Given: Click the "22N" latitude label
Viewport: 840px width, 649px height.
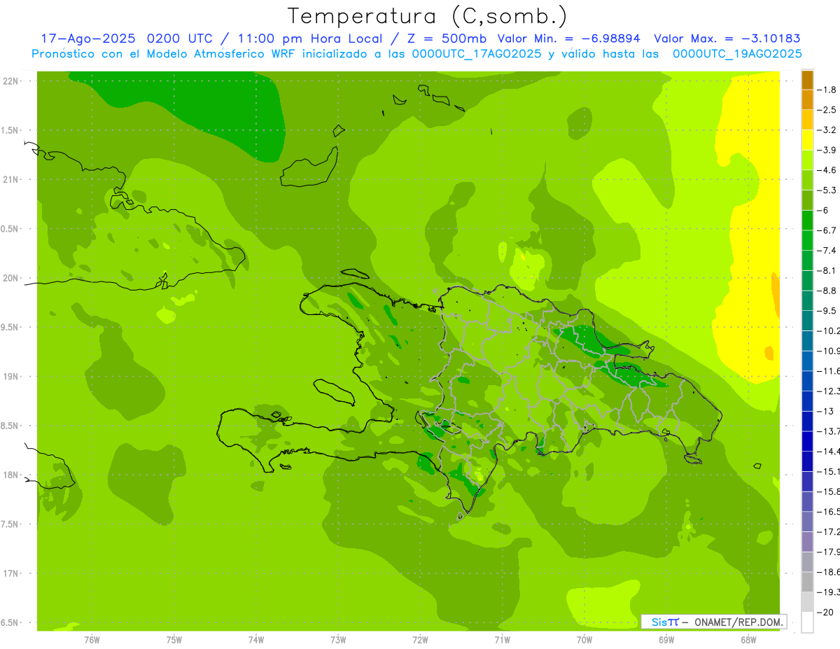Looking at the screenshot, I should [x=12, y=81].
